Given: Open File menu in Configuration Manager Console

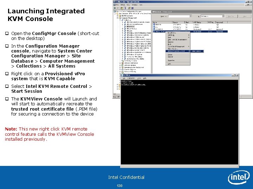Looking at the screenshot, I should point(117,5).
